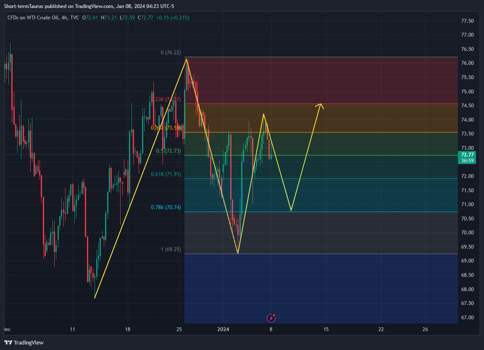Click the 70.00 price axis label
The width and height of the screenshot is (484, 350).
[x=467, y=233]
